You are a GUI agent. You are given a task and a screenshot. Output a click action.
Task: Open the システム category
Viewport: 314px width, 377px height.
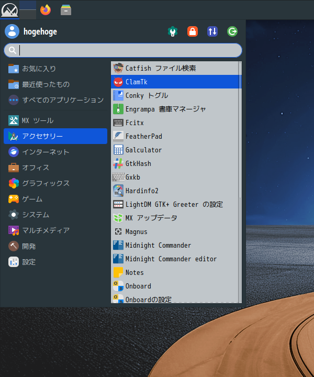pos(55,215)
